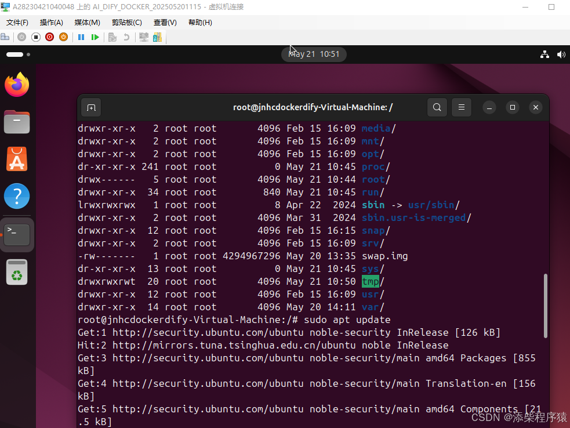Screen dimensions: 570x428
Task: Click the grey Start VM toolbar icon
Action: coord(22,37)
